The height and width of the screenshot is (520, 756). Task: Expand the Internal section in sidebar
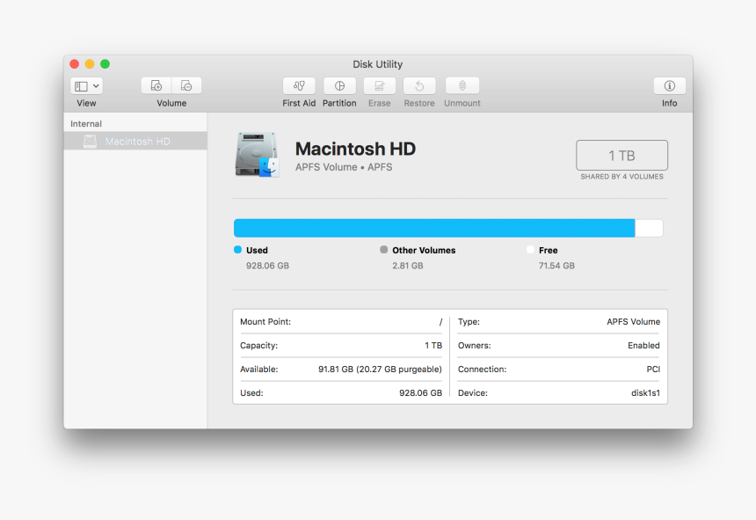tap(86, 123)
